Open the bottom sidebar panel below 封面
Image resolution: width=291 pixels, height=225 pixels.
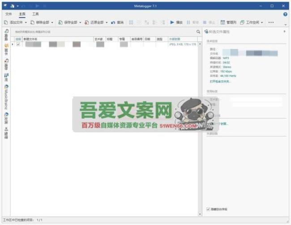6,133
